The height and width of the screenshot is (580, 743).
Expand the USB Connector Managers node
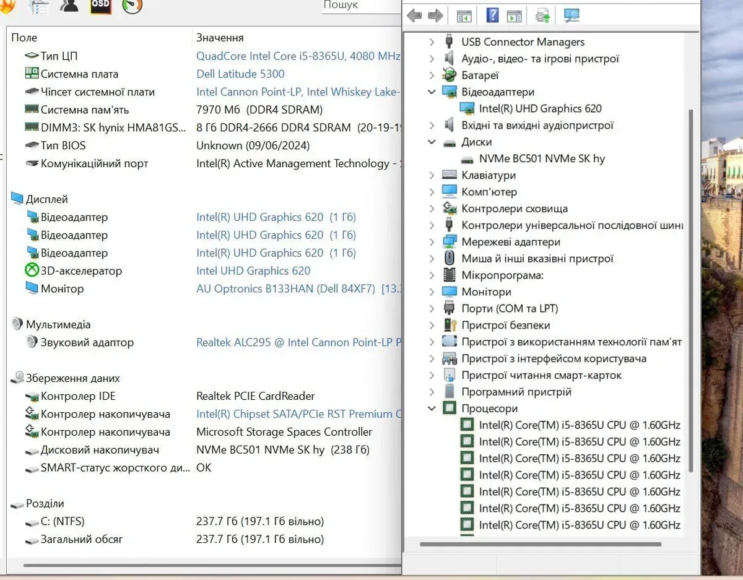pos(432,42)
